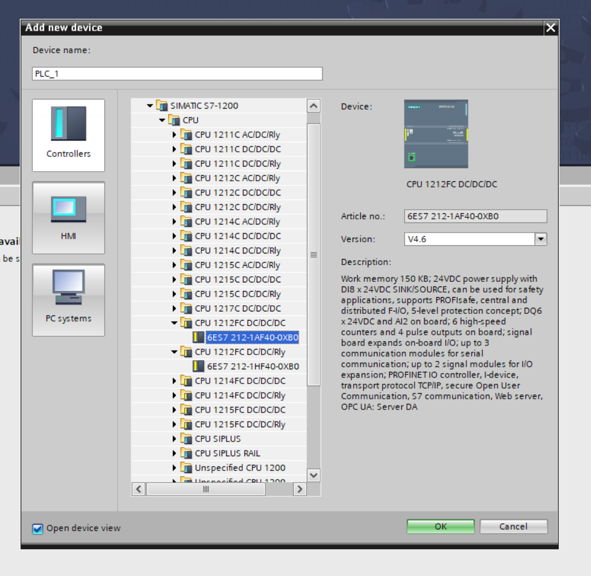This screenshot has height=576, width=591.
Task: Select the CPU 1211C DC/DC/Rly label
Action: point(238,164)
